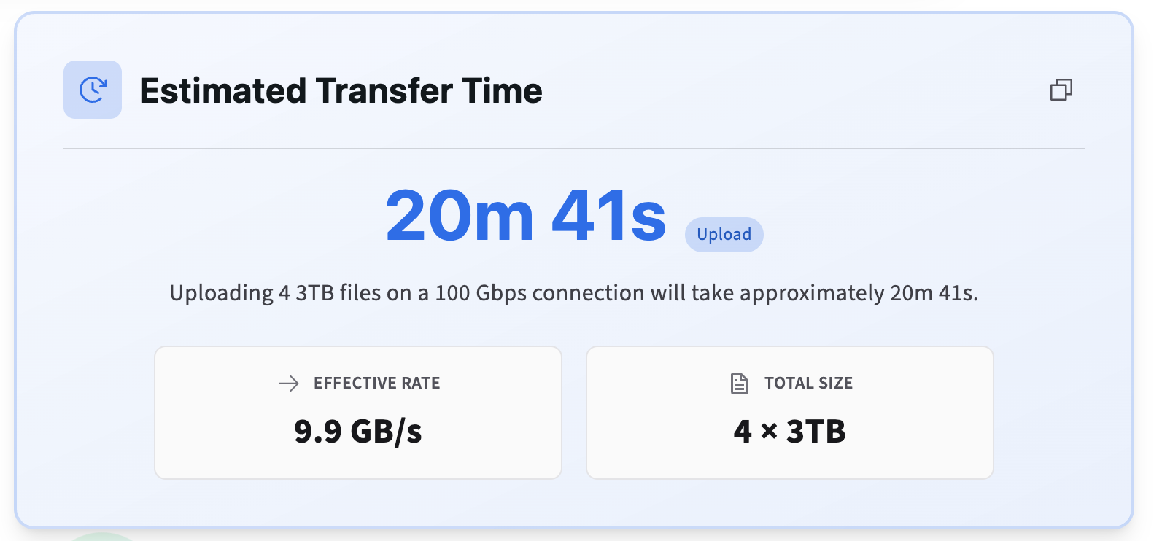1154x541 pixels.
Task: Click the arrow icon near Effective Rate
Action: (x=289, y=384)
